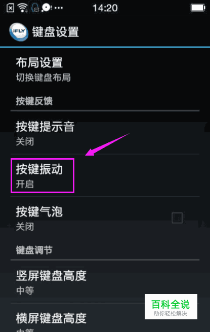Tap the three-dots overflow notification icon

59,8
